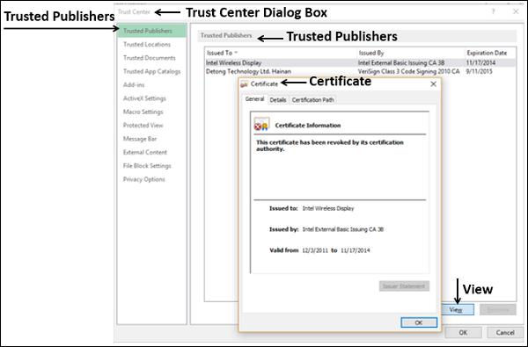Click OK in the Trust Center dialog
The width and height of the screenshot is (528, 347).
(463, 333)
